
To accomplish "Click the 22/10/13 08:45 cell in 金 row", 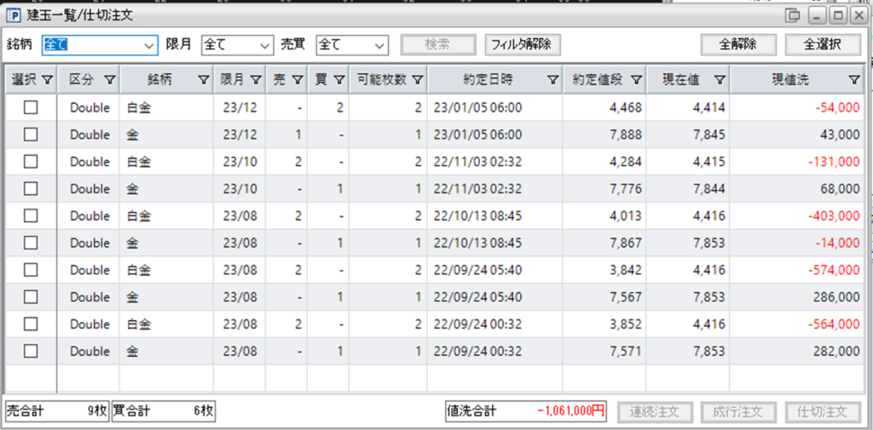I will coord(495,243).
